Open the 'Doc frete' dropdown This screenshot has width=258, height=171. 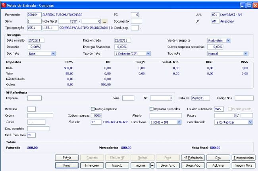(x=53, y=53)
